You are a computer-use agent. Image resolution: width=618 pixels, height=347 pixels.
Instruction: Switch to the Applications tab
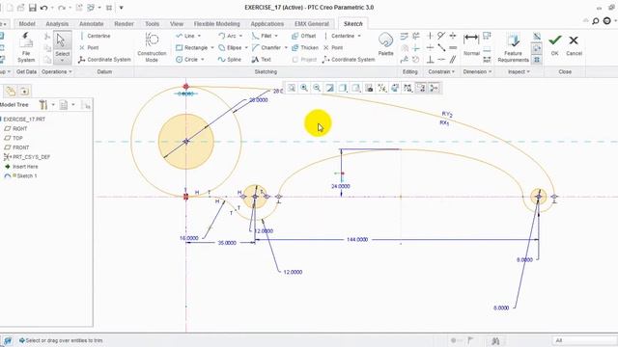pyautogui.click(x=267, y=24)
